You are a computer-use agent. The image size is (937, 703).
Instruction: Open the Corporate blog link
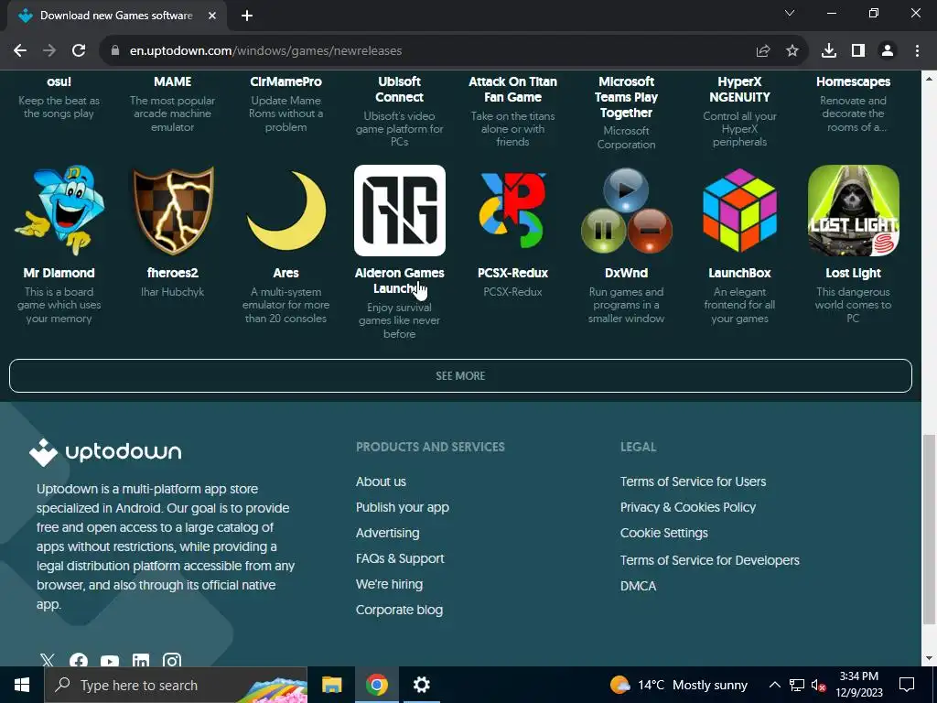coord(399,611)
